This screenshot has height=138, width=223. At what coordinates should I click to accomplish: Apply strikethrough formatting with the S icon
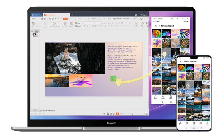[x=93, y=26]
